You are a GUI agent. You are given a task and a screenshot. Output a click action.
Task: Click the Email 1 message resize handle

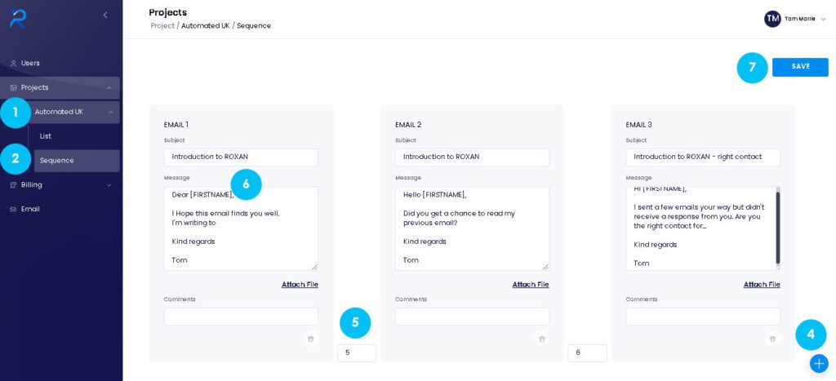(314, 267)
